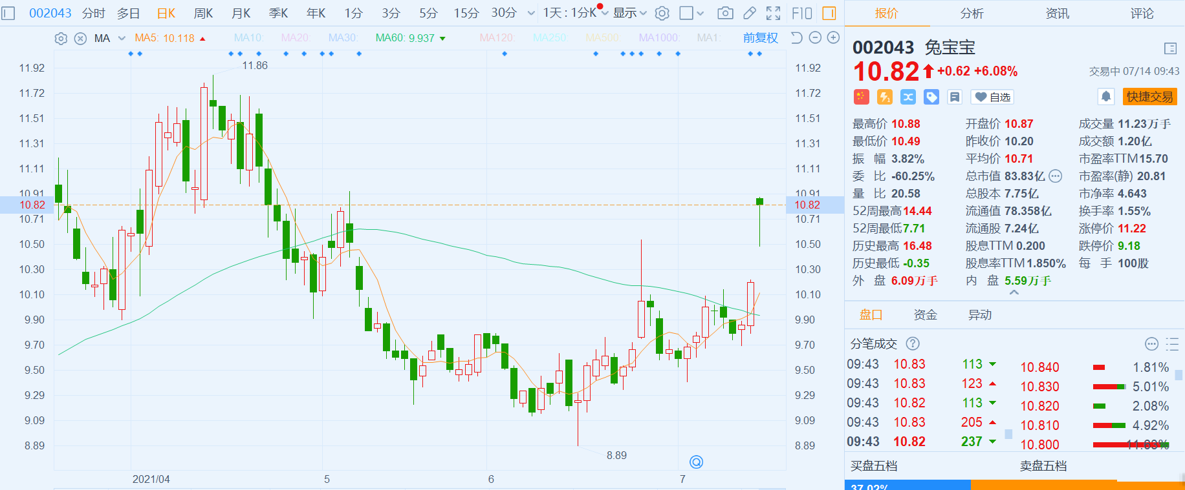Expand the 显示 dropdown
Viewport: 1185px width, 490px height.
tap(629, 13)
